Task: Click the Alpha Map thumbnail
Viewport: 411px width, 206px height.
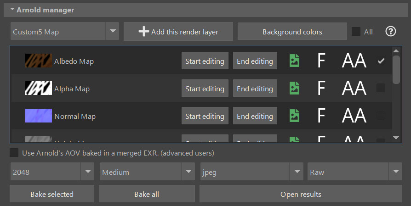Action: coord(39,88)
